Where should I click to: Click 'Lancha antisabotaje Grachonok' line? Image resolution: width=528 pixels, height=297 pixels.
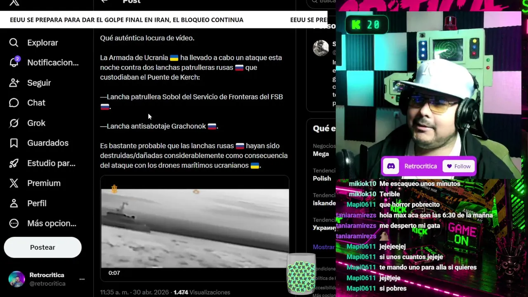pos(159,126)
